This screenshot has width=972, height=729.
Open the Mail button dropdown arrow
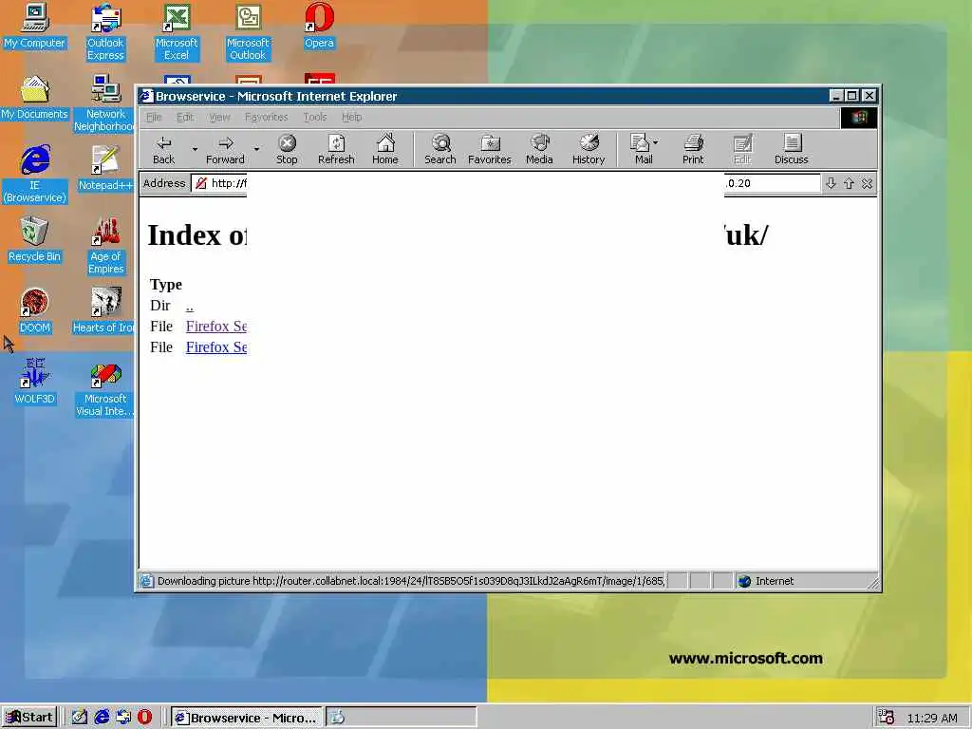pos(656,142)
